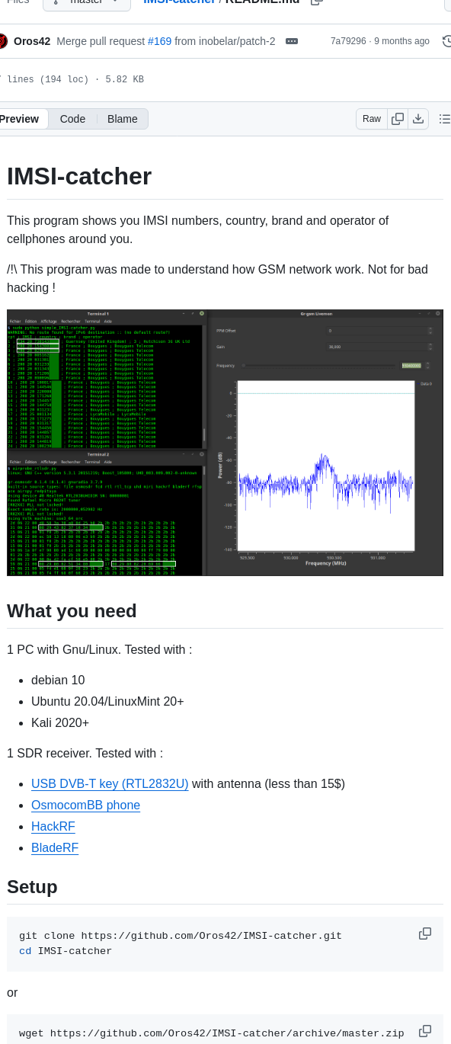Click the '9 months ago' timestamp
This screenshot has width=451, height=1044.
[401, 41]
